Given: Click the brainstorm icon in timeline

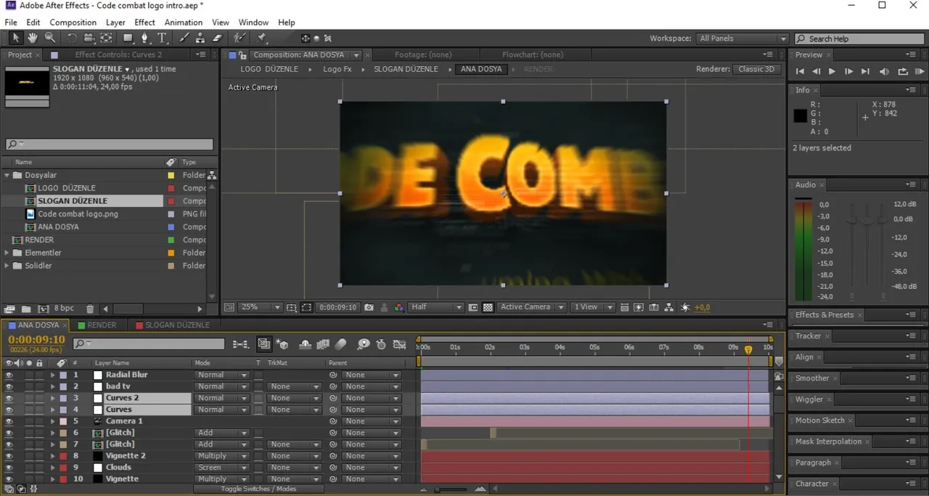Looking at the screenshot, I should (363, 344).
